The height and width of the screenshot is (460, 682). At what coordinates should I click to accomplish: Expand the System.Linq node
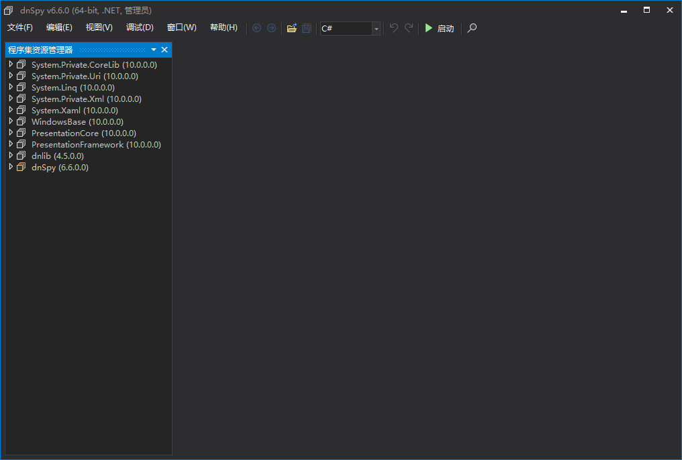(11, 87)
